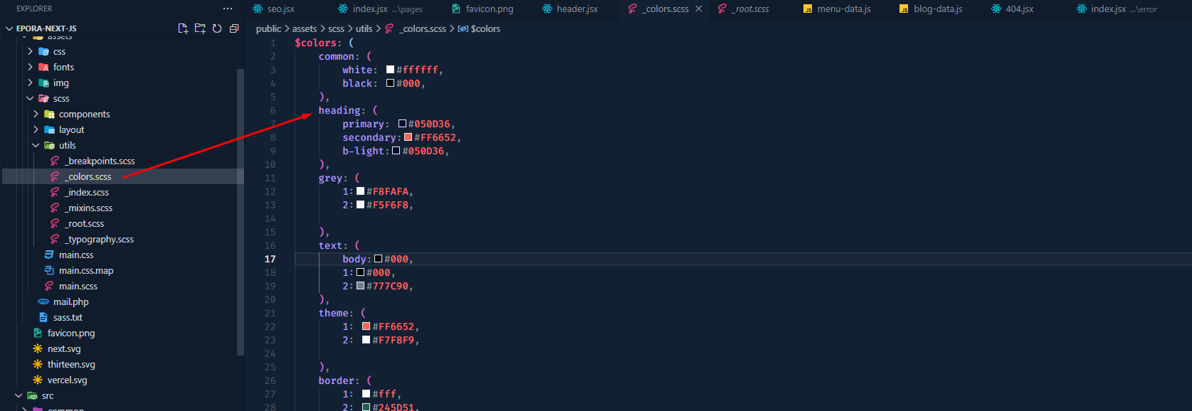Click the scss breadcrumb segment
Viewport: 1192px width, 411px height.
pyautogui.click(x=336, y=28)
